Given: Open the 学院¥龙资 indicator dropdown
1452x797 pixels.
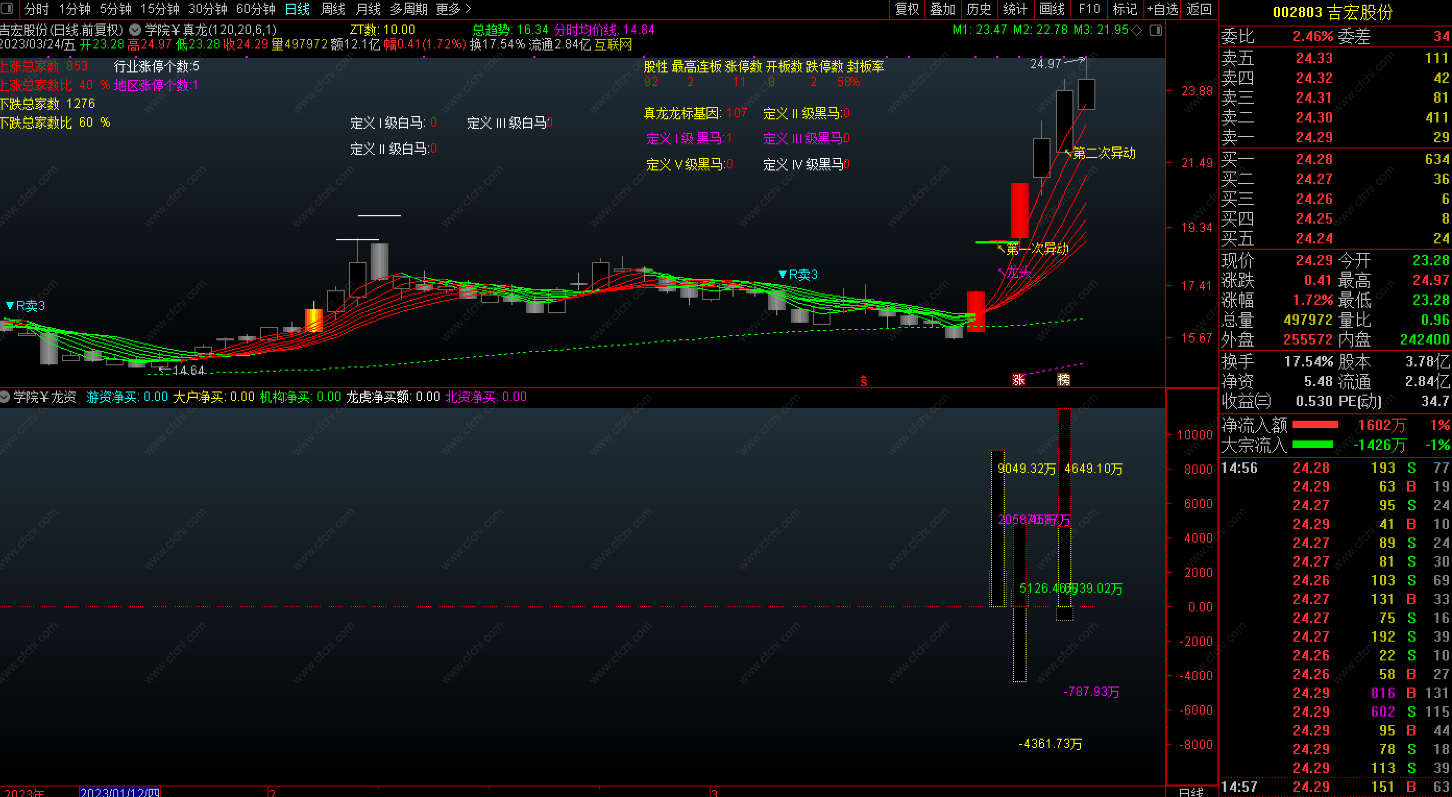Looking at the screenshot, I should (5, 397).
